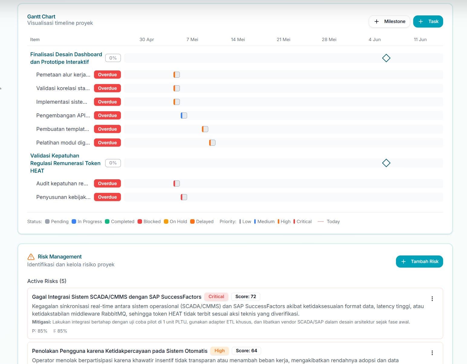Open kebab menu for Penolakan Pengguna risk
The image size is (467, 364).
click(432, 353)
